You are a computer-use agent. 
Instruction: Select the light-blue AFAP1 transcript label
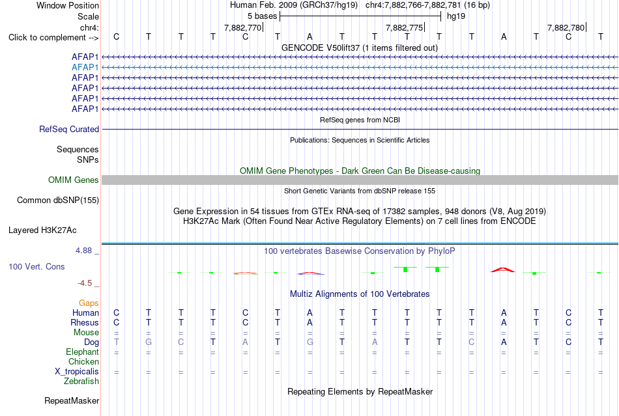[85, 68]
